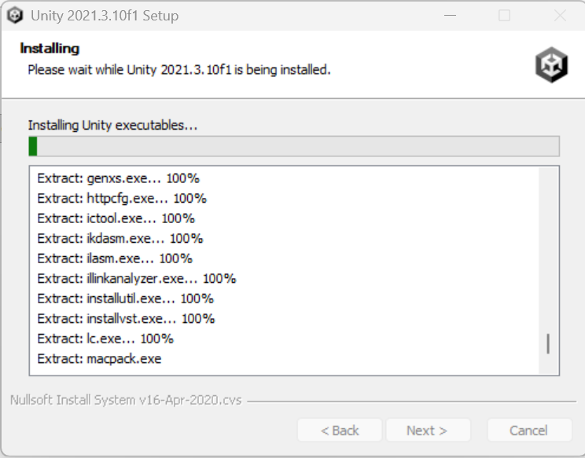Select the 'Extract: installvst.exe... 100%' line

point(126,320)
